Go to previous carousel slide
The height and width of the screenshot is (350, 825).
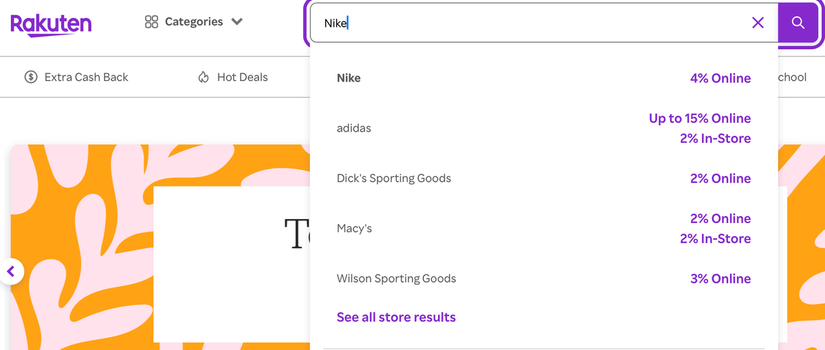point(11,272)
